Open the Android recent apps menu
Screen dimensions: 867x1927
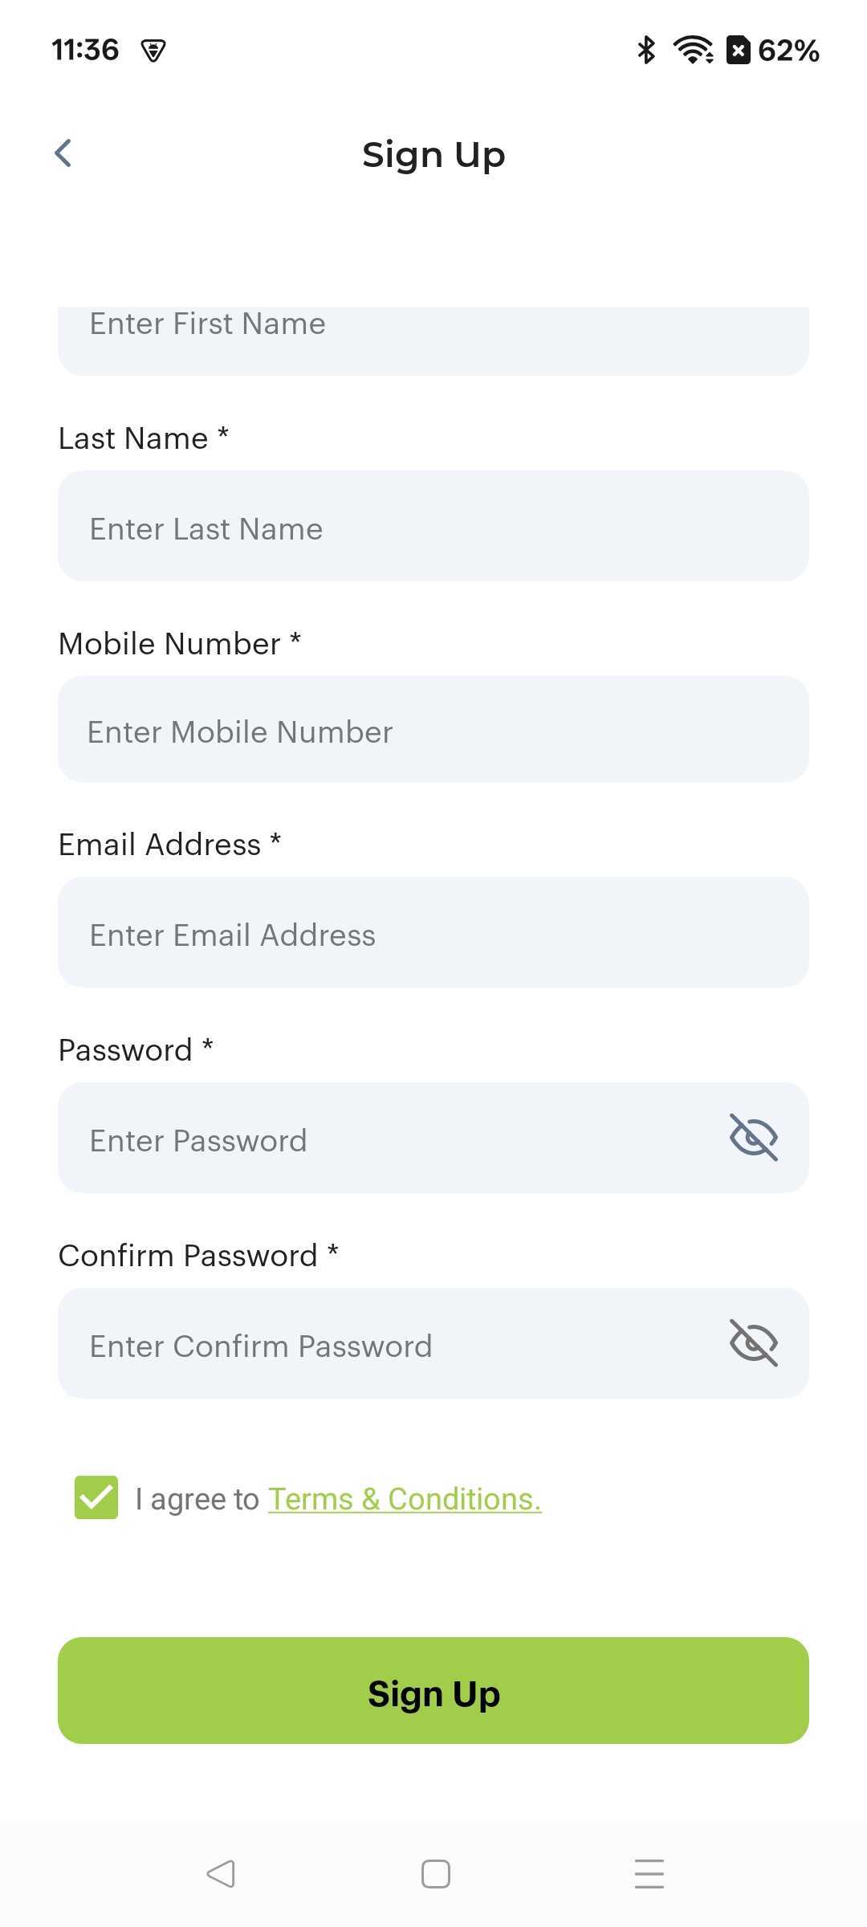pyautogui.click(x=649, y=1874)
